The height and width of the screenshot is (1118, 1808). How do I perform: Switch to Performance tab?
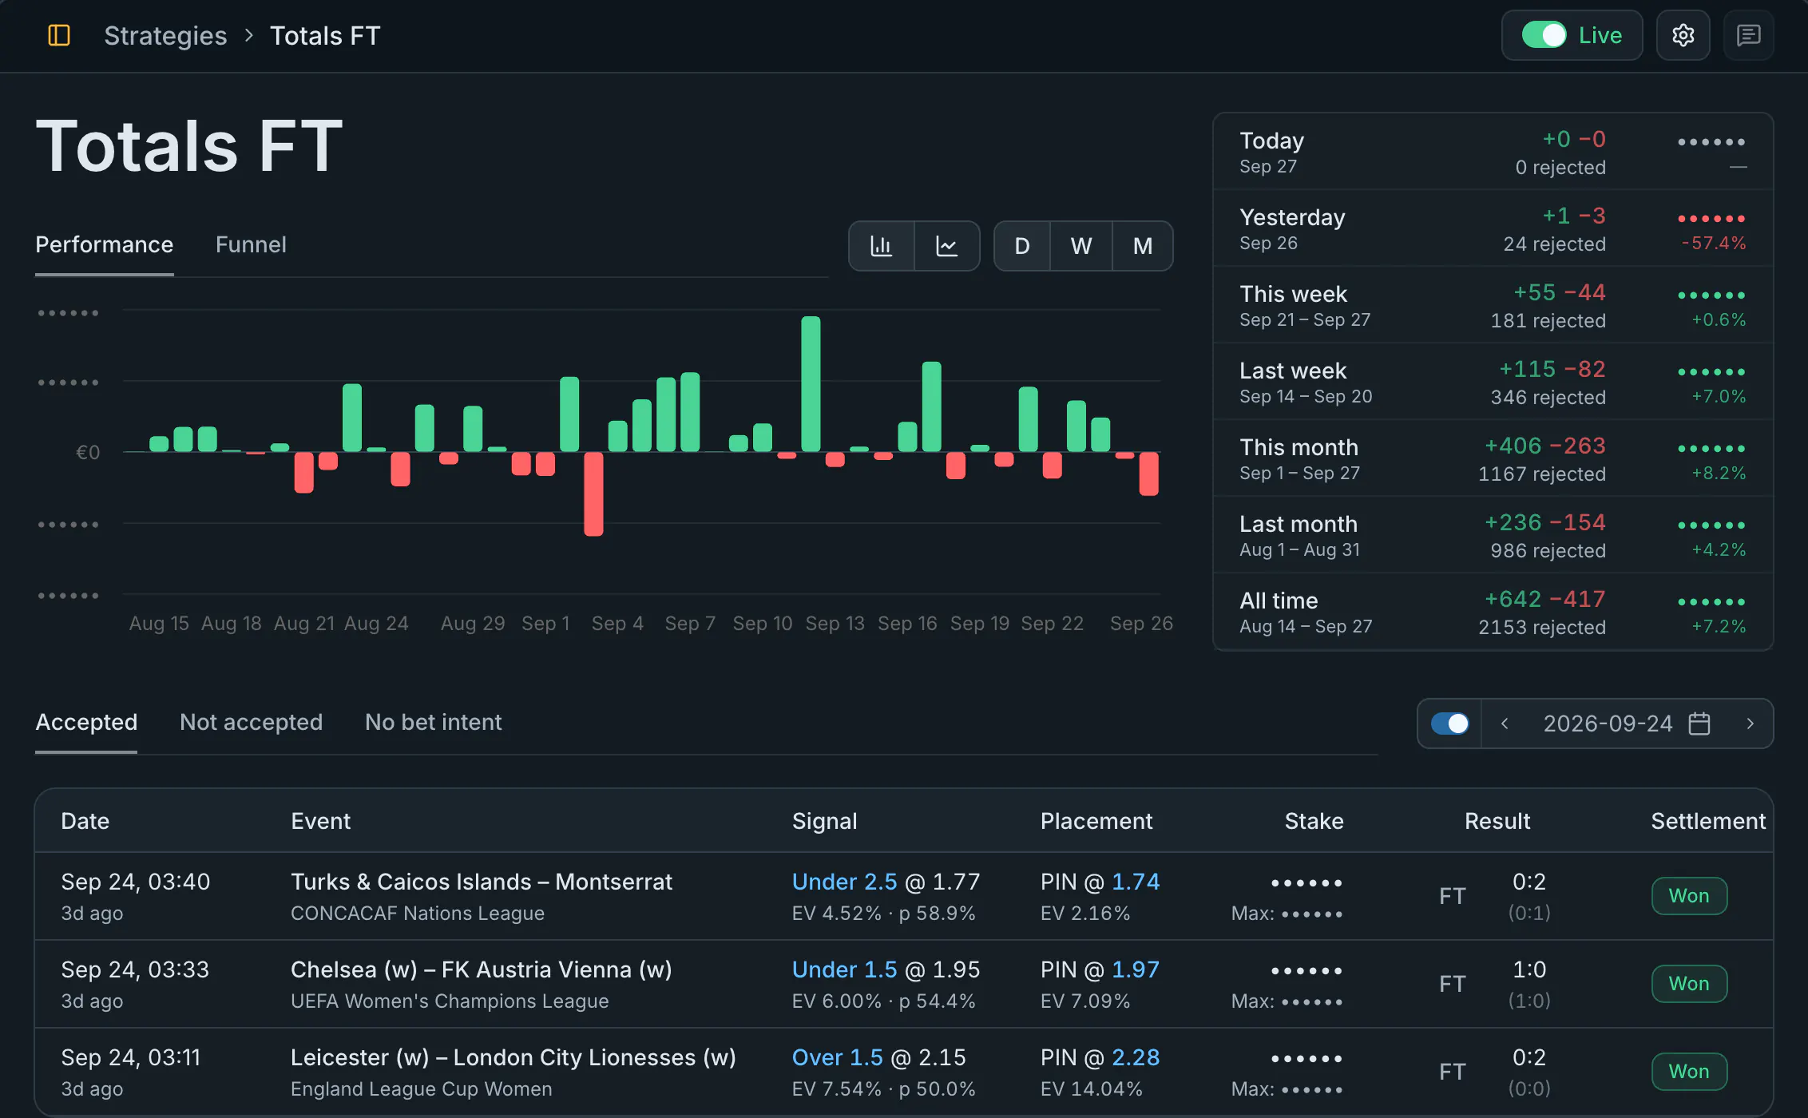pos(104,244)
